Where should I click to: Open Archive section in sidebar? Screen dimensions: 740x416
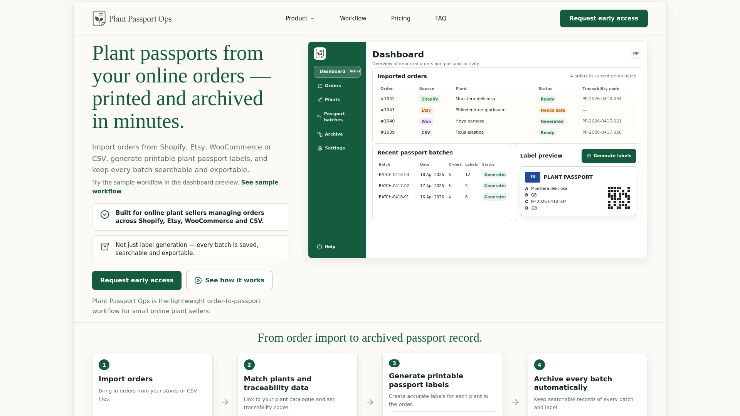tap(337, 134)
